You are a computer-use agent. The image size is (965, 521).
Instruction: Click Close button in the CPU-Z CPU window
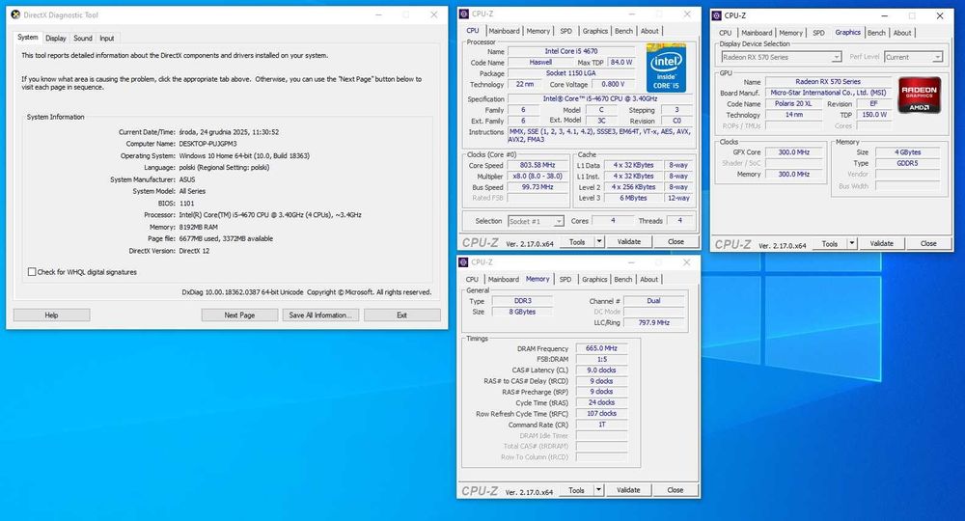point(675,242)
